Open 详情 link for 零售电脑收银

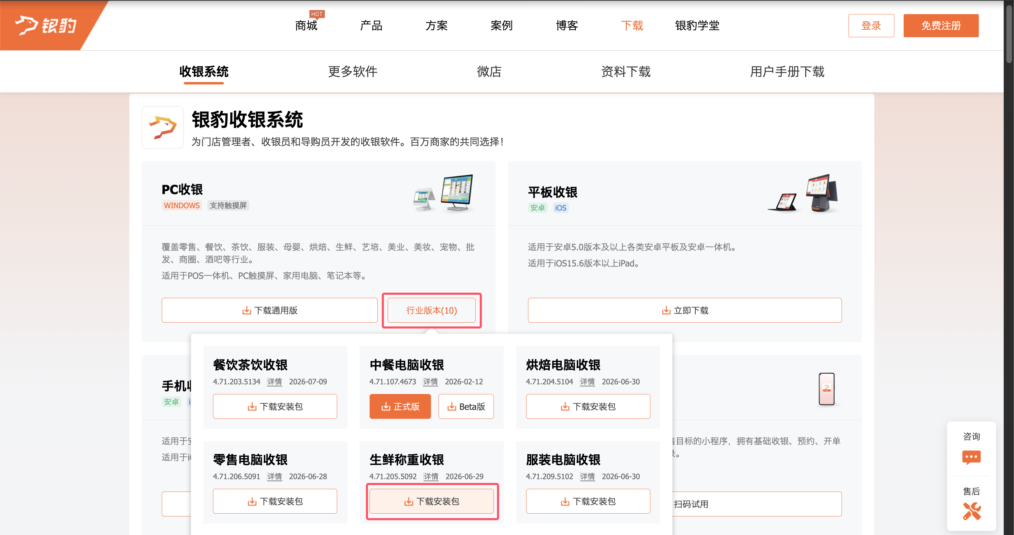click(274, 476)
